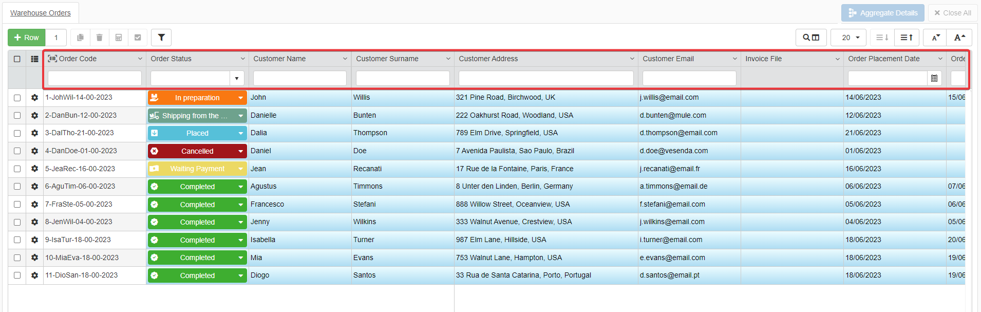The width and height of the screenshot is (981, 312).
Task: Click the green add Row button
Action: (27, 38)
